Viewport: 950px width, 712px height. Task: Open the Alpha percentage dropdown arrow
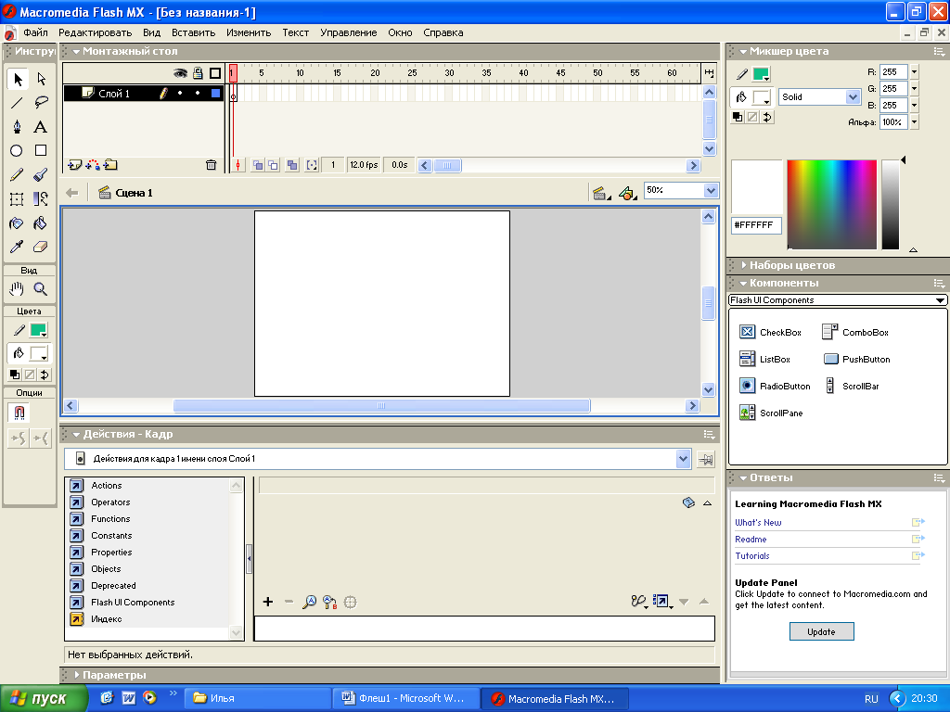tap(914, 122)
